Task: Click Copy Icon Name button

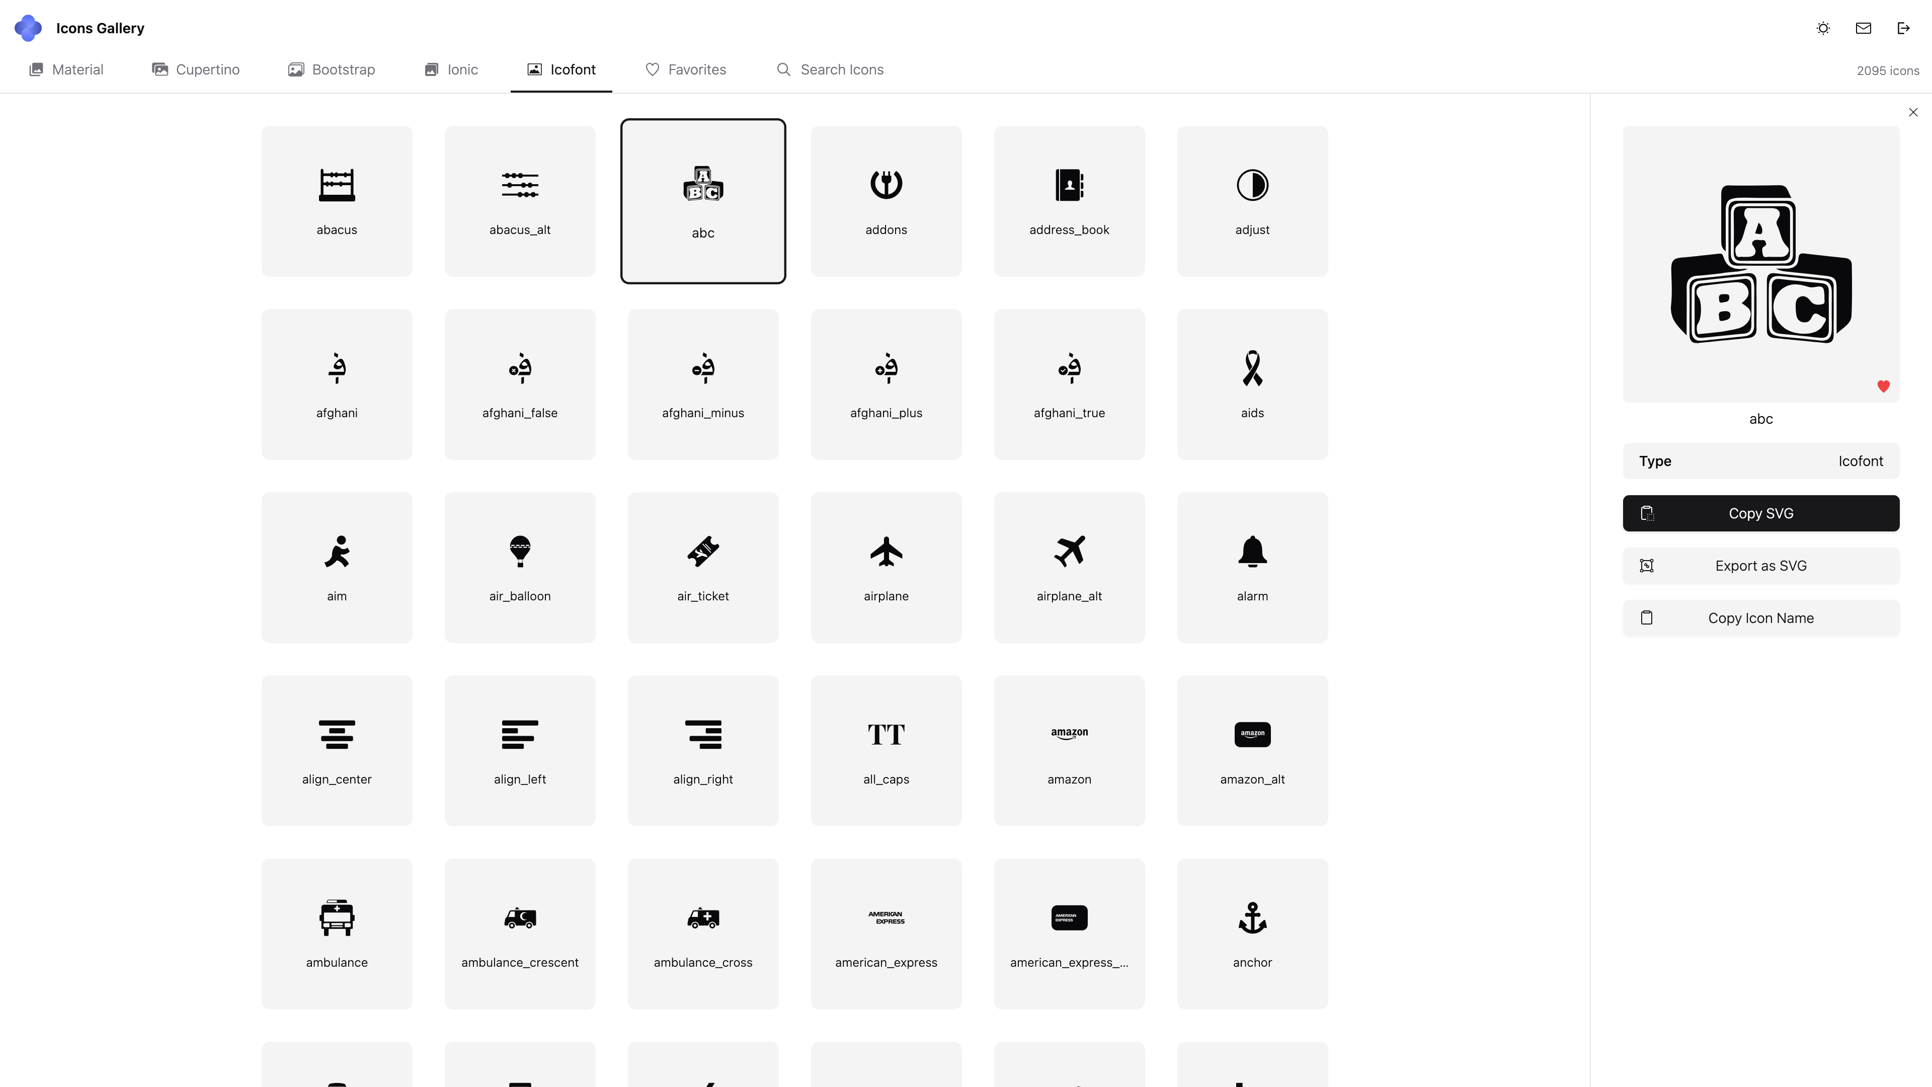Action: (1760, 618)
